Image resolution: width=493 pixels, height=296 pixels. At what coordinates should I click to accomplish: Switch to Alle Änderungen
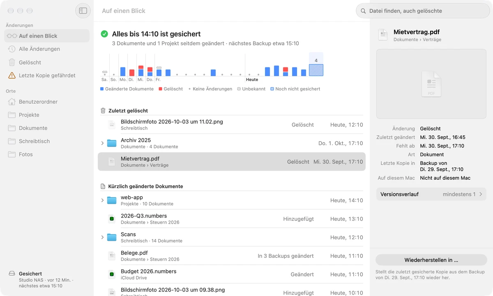pyautogui.click(x=47, y=49)
